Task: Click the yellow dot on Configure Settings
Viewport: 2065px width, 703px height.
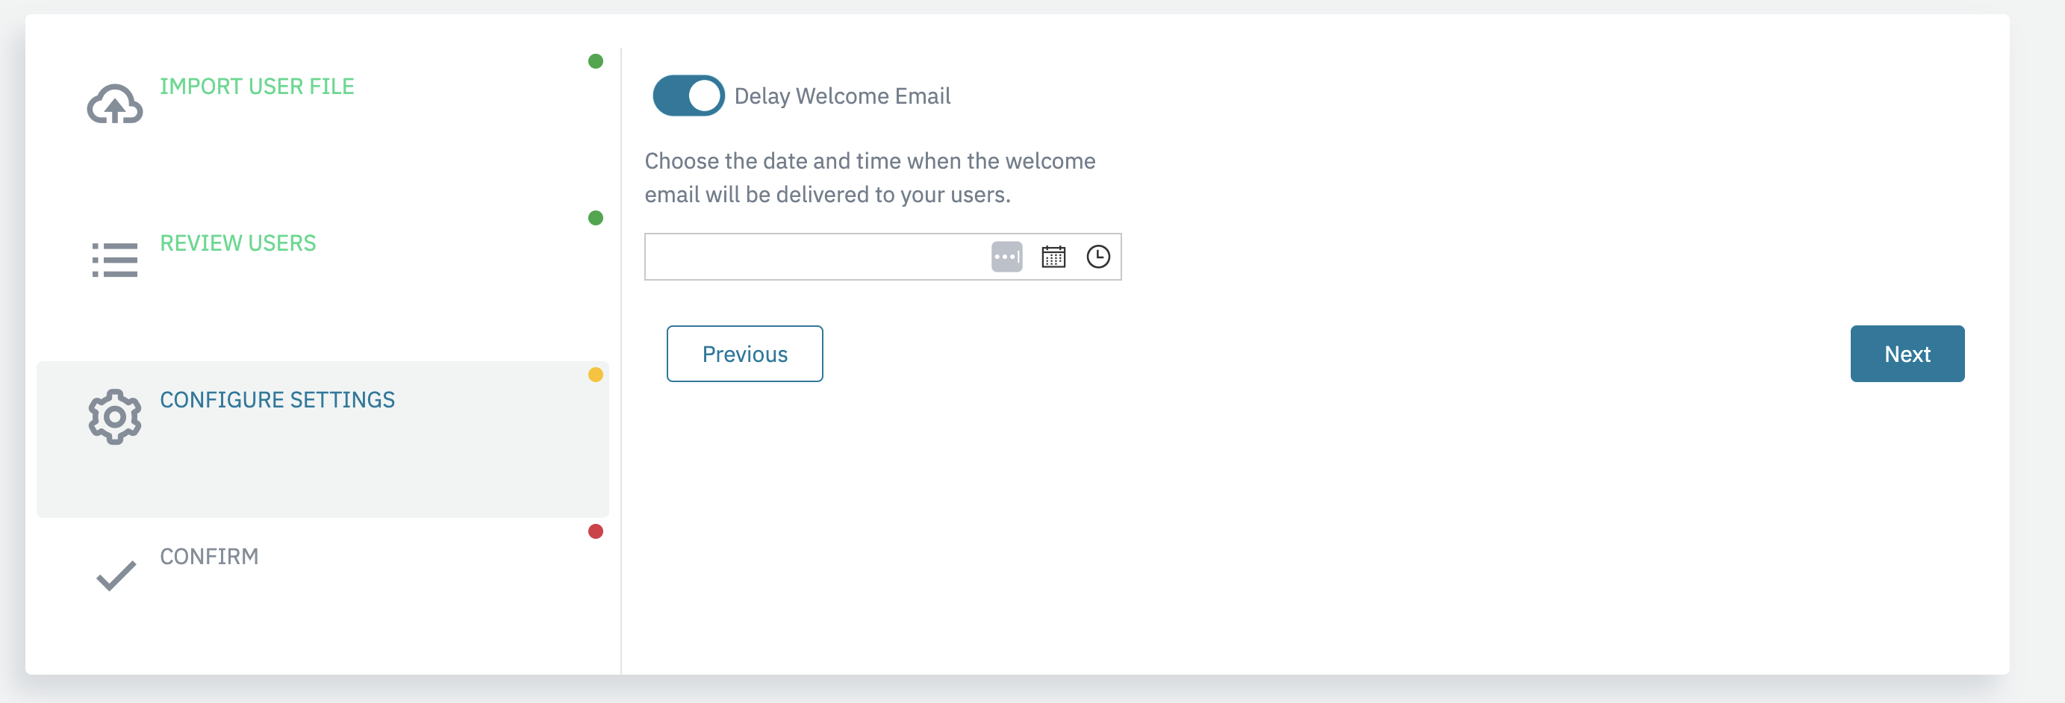Action: pos(596,375)
